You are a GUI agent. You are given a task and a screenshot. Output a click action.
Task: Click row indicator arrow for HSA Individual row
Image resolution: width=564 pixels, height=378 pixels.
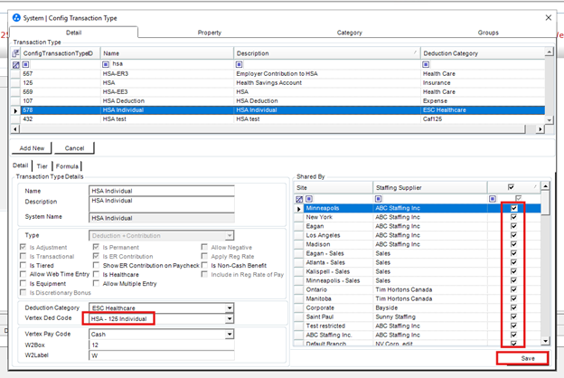click(15, 110)
